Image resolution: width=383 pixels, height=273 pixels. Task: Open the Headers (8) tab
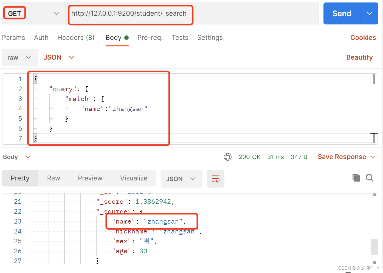click(x=76, y=38)
